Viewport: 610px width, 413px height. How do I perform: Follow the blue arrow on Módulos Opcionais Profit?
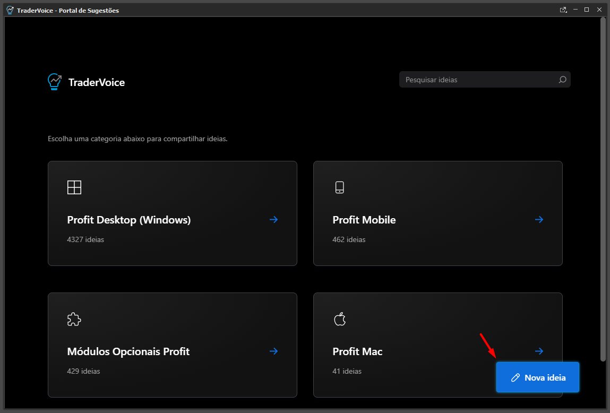pyautogui.click(x=274, y=351)
